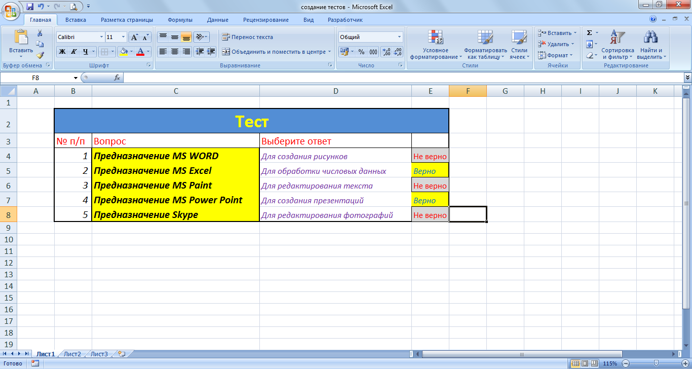692x369 pixels.
Task: Align cell text to the top
Action: [163, 37]
